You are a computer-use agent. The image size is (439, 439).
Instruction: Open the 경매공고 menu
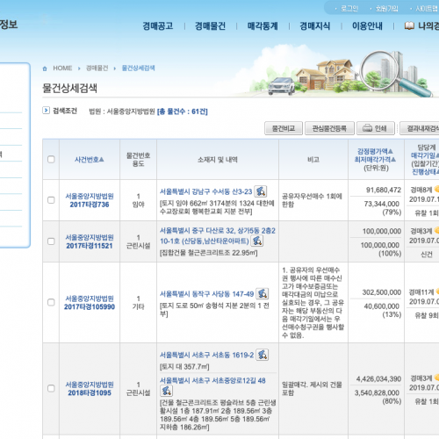(158, 26)
